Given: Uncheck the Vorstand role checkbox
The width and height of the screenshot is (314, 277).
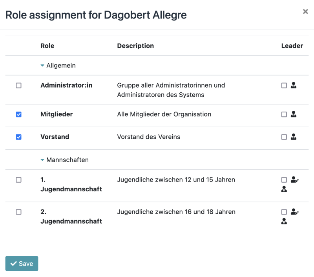Looking at the screenshot, I should coord(18,137).
